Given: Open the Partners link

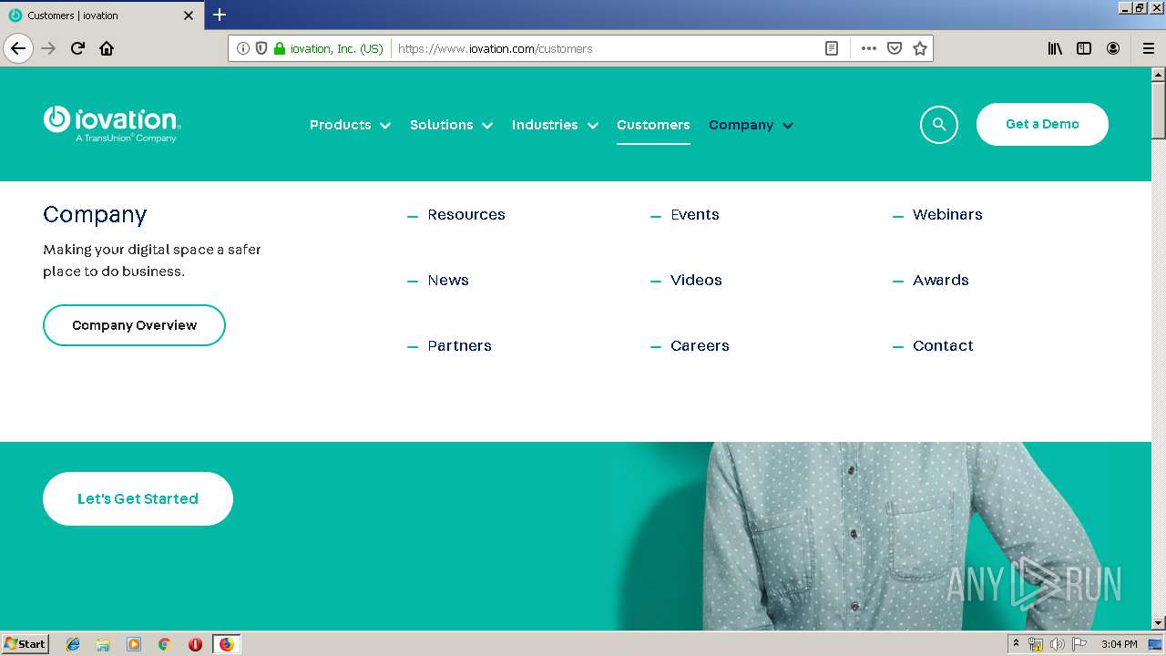Looking at the screenshot, I should click(x=459, y=346).
